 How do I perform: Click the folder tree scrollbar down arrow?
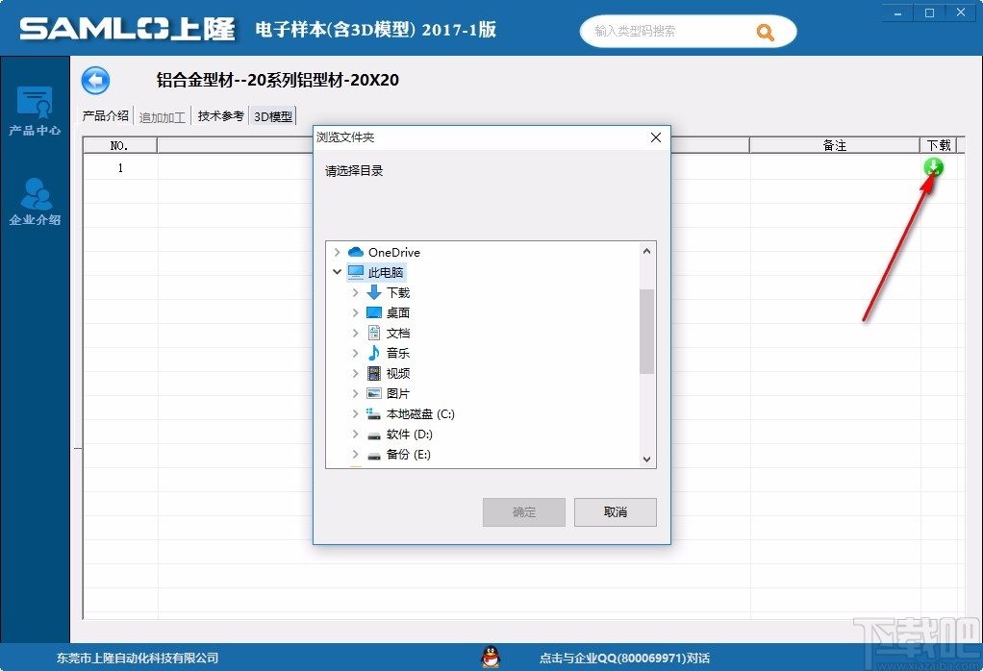pos(645,460)
